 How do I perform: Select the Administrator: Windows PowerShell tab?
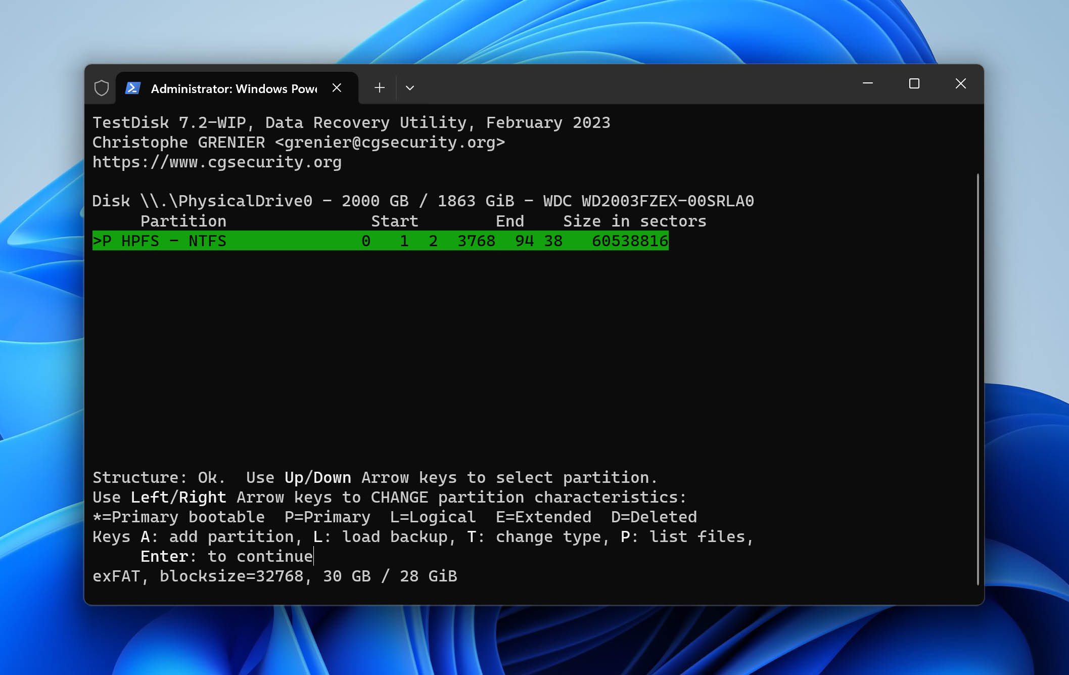click(237, 88)
